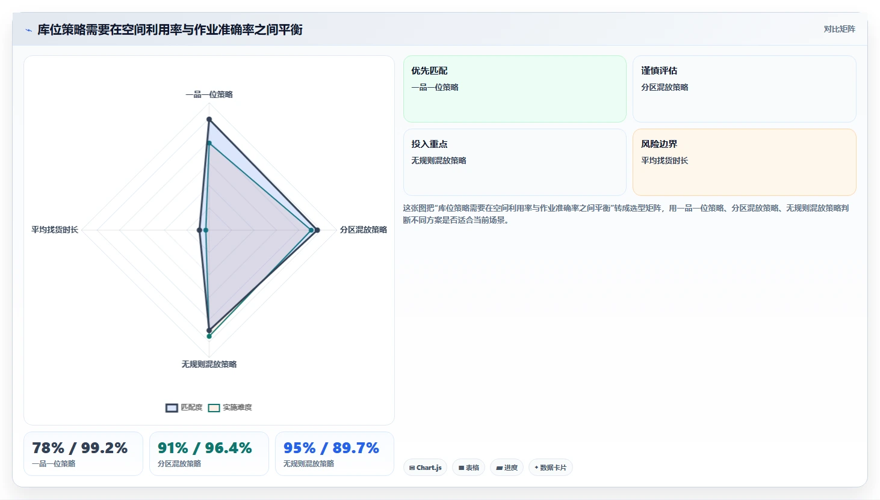Click the small icon before the slide title
Image resolution: width=880 pixels, height=500 pixels.
(28, 30)
